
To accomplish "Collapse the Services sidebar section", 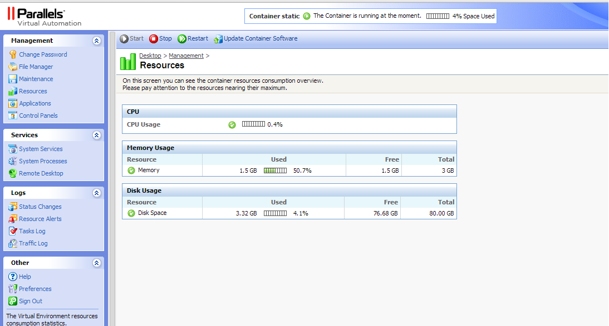I will [x=97, y=135].
